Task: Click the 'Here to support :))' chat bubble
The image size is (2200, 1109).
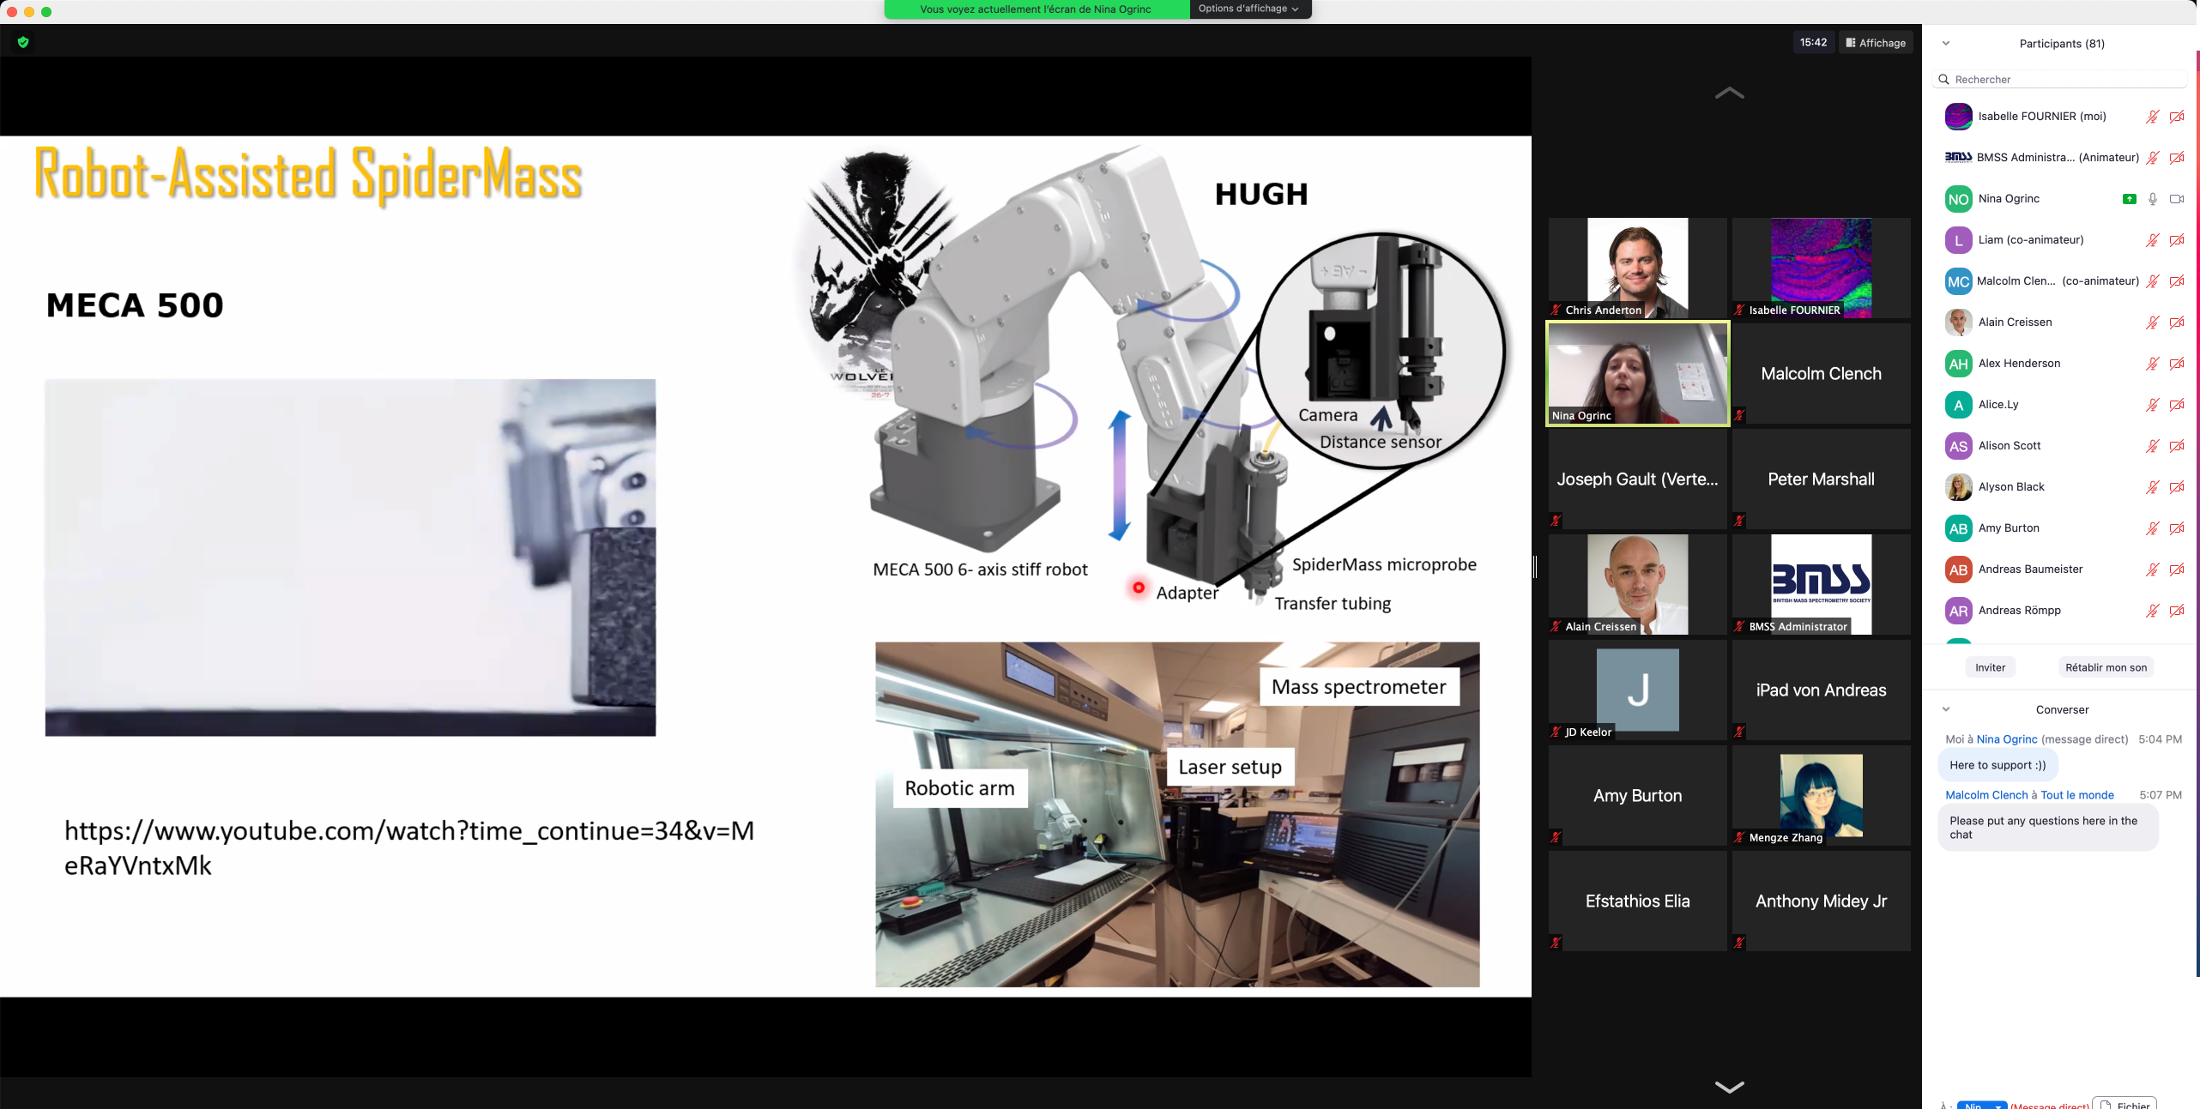Action: (1998, 765)
